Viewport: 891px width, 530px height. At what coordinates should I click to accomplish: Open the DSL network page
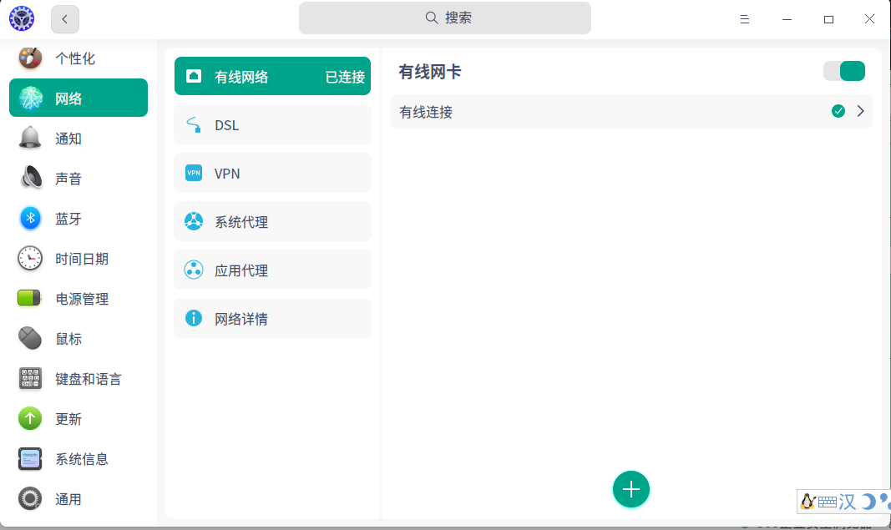pos(273,124)
